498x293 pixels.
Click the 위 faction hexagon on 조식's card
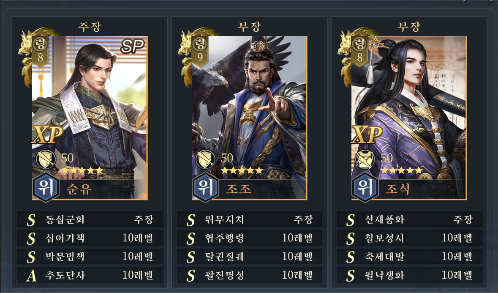click(365, 187)
